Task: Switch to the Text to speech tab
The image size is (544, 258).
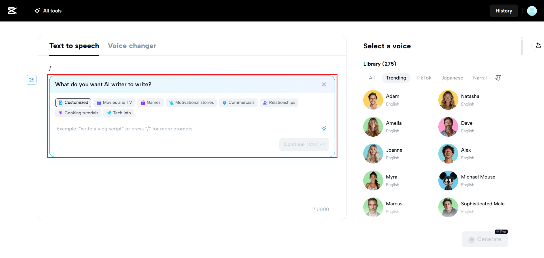Action: click(74, 46)
